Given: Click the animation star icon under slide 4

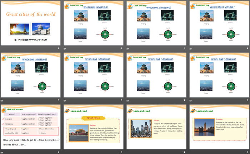Looking at the screenshot, I should [x=190, y=49].
